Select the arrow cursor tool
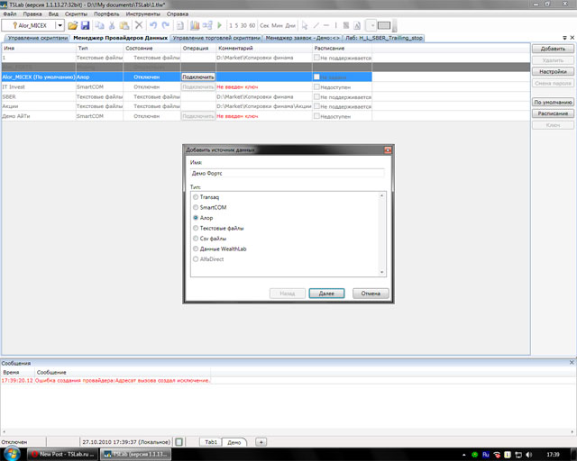 tap(305, 25)
